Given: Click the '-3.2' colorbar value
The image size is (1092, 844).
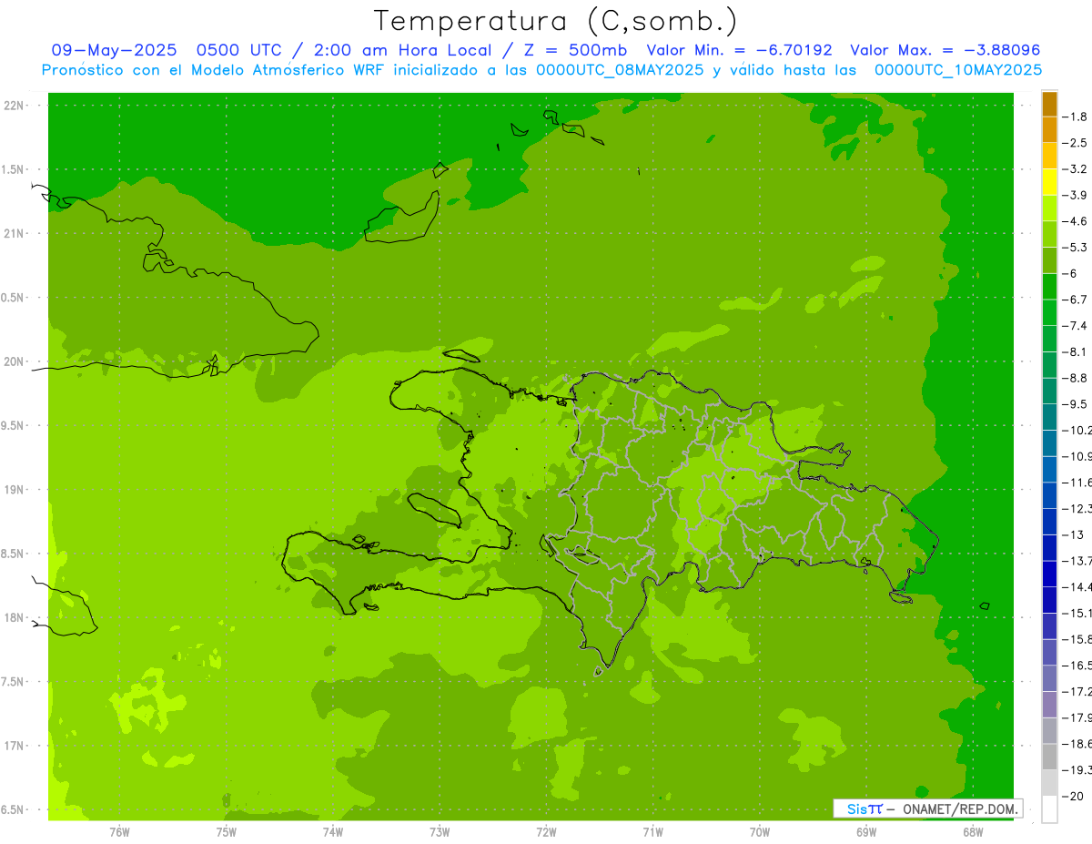Looking at the screenshot, I should [1076, 169].
